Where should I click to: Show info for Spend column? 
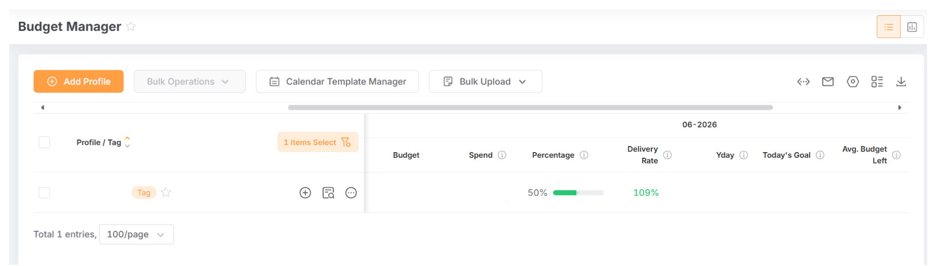click(x=502, y=155)
